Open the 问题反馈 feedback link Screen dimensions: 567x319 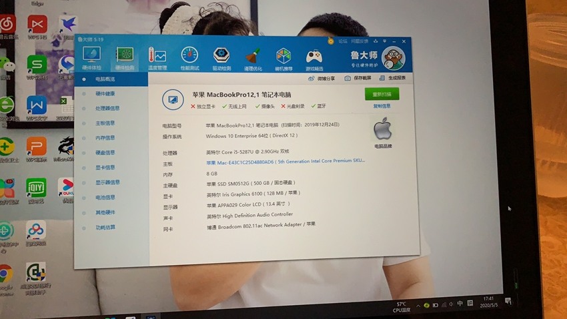[x=360, y=41]
